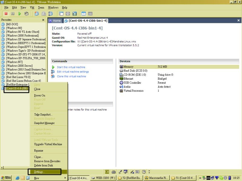Click the red Power Off toolbar icon
Image resolution: width=242 pixels, height=181 pixels.
click(6, 14)
